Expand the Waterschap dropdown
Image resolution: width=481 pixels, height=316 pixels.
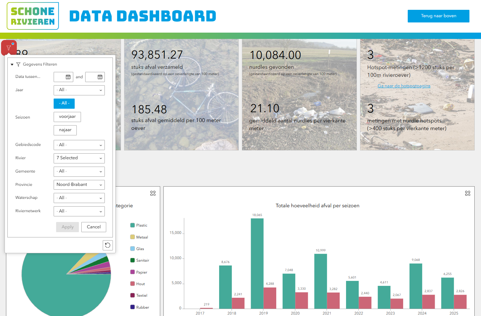tap(79, 198)
